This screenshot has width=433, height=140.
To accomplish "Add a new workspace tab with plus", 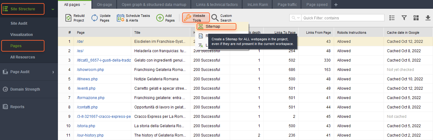I will coord(336,5).
